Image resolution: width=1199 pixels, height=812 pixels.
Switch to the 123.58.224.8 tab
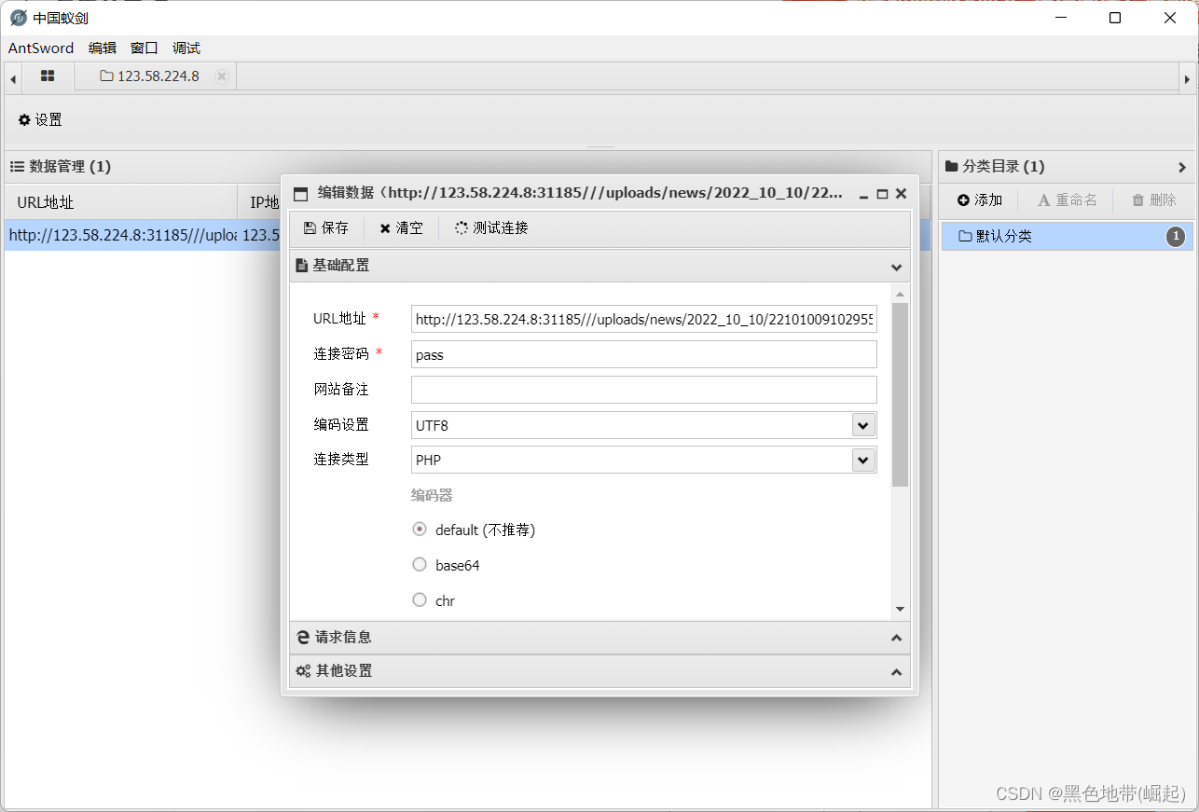149,76
